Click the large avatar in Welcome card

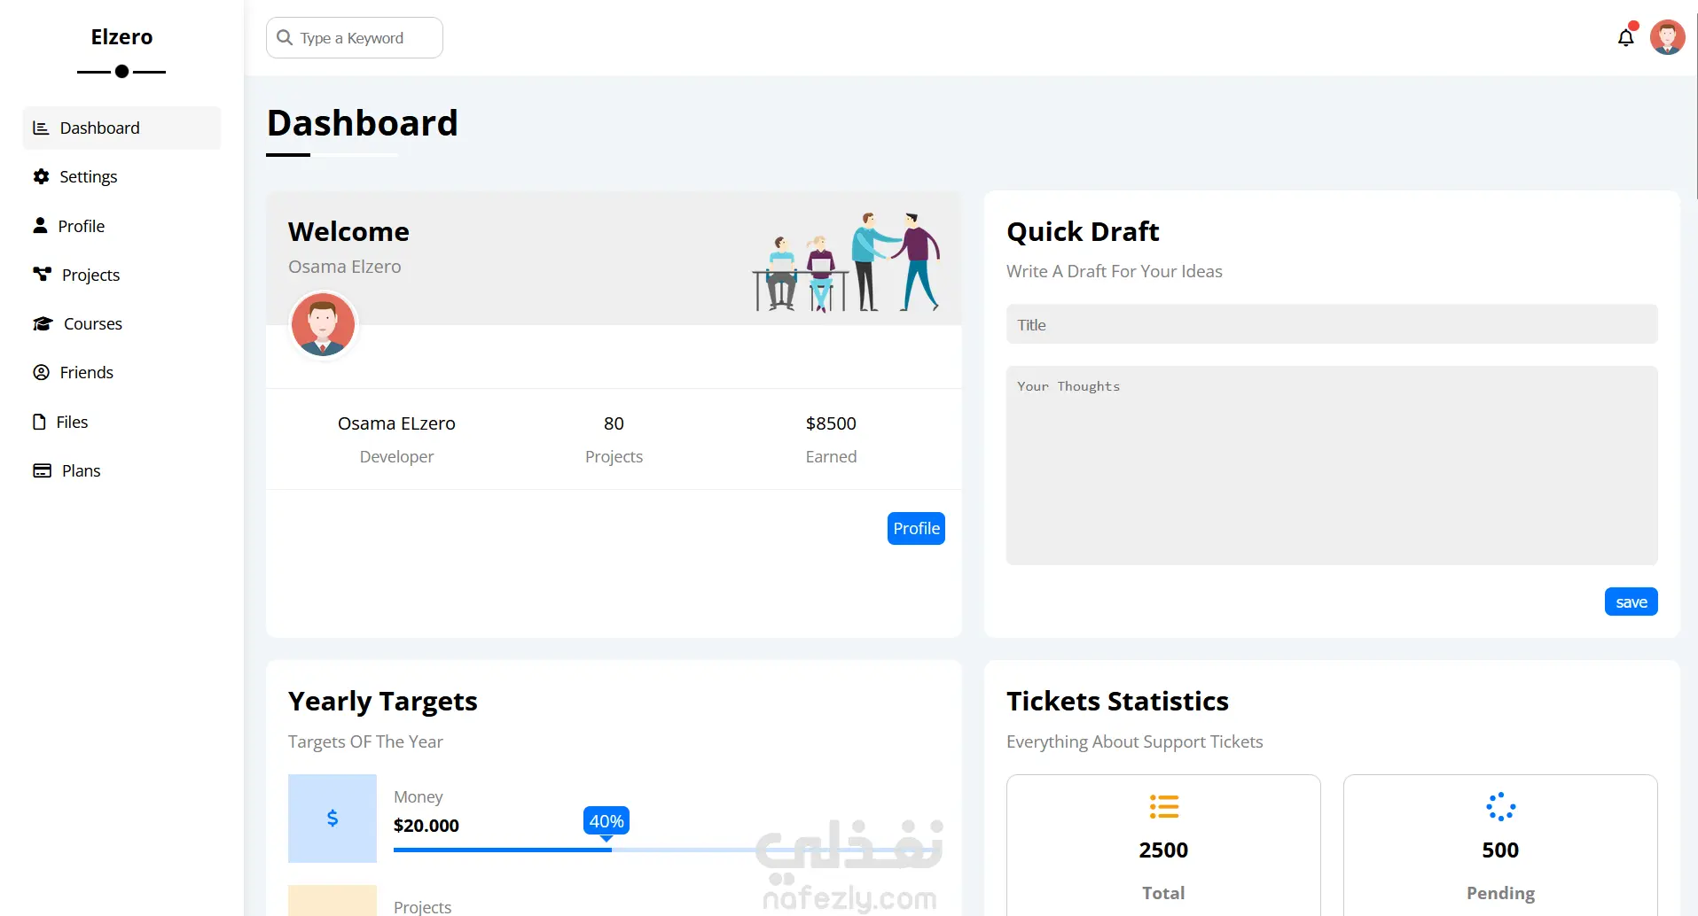(323, 324)
